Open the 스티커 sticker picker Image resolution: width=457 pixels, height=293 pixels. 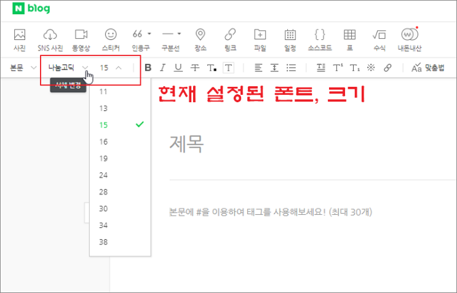(x=111, y=40)
